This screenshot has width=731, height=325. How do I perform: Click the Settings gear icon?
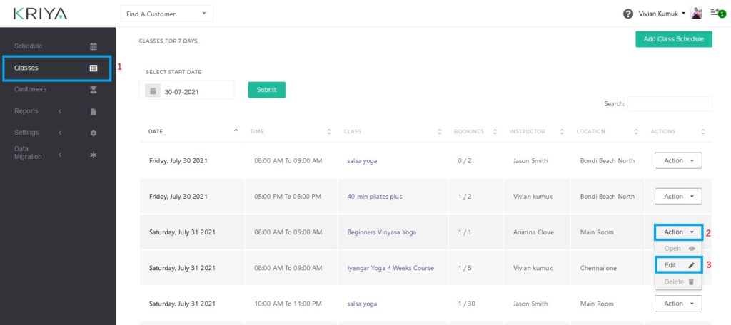tap(93, 133)
